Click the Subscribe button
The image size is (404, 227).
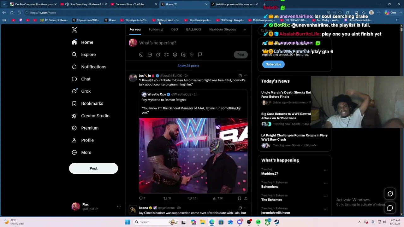pyautogui.click(x=273, y=64)
